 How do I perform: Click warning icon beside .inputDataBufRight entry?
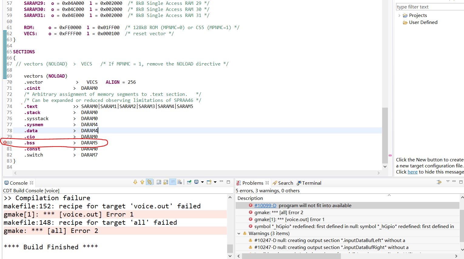250,247
